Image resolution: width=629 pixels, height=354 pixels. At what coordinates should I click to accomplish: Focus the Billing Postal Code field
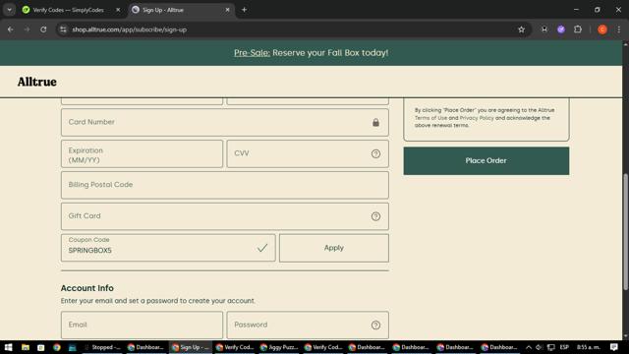225,185
